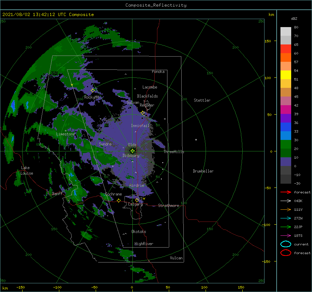Click the 80 dBZ light gray swatch
This screenshot has width=312, height=292.
point(286,31)
